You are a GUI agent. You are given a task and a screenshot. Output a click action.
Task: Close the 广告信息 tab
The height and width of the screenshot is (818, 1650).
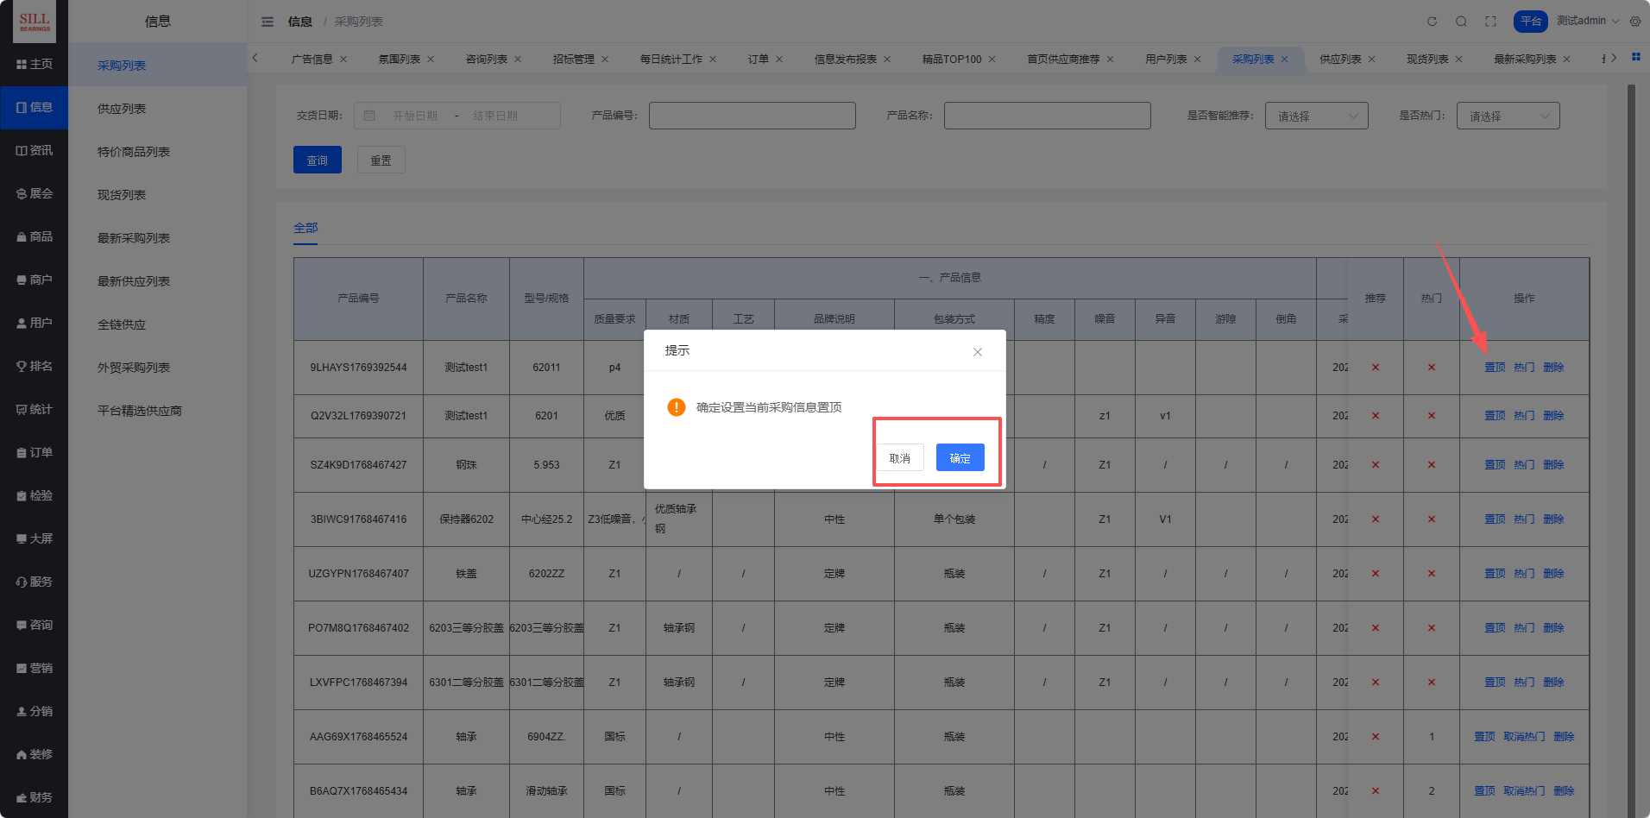coord(343,60)
